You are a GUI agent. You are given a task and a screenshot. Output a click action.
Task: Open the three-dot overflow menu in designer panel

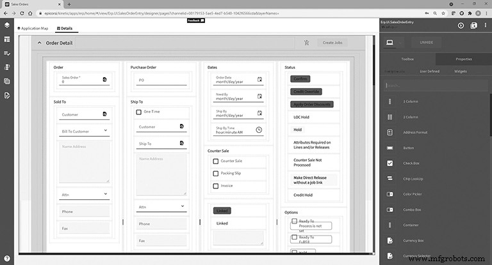click(x=486, y=26)
